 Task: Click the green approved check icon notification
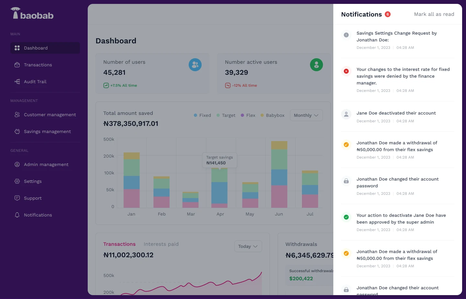click(x=346, y=217)
